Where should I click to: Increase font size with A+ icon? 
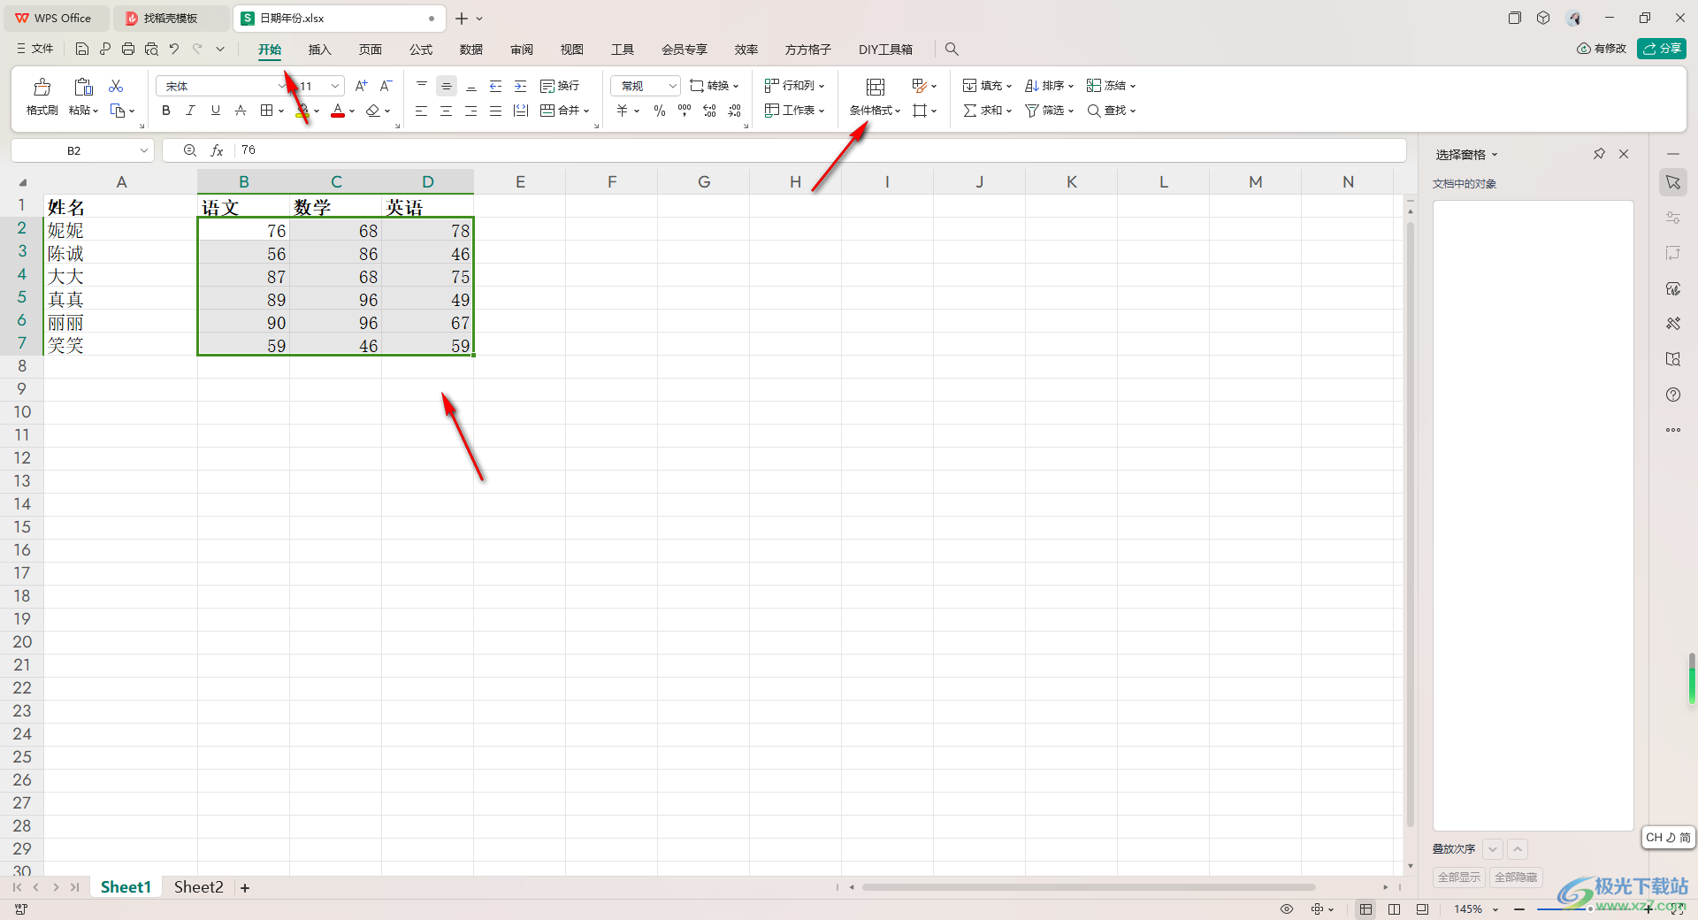[361, 86]
